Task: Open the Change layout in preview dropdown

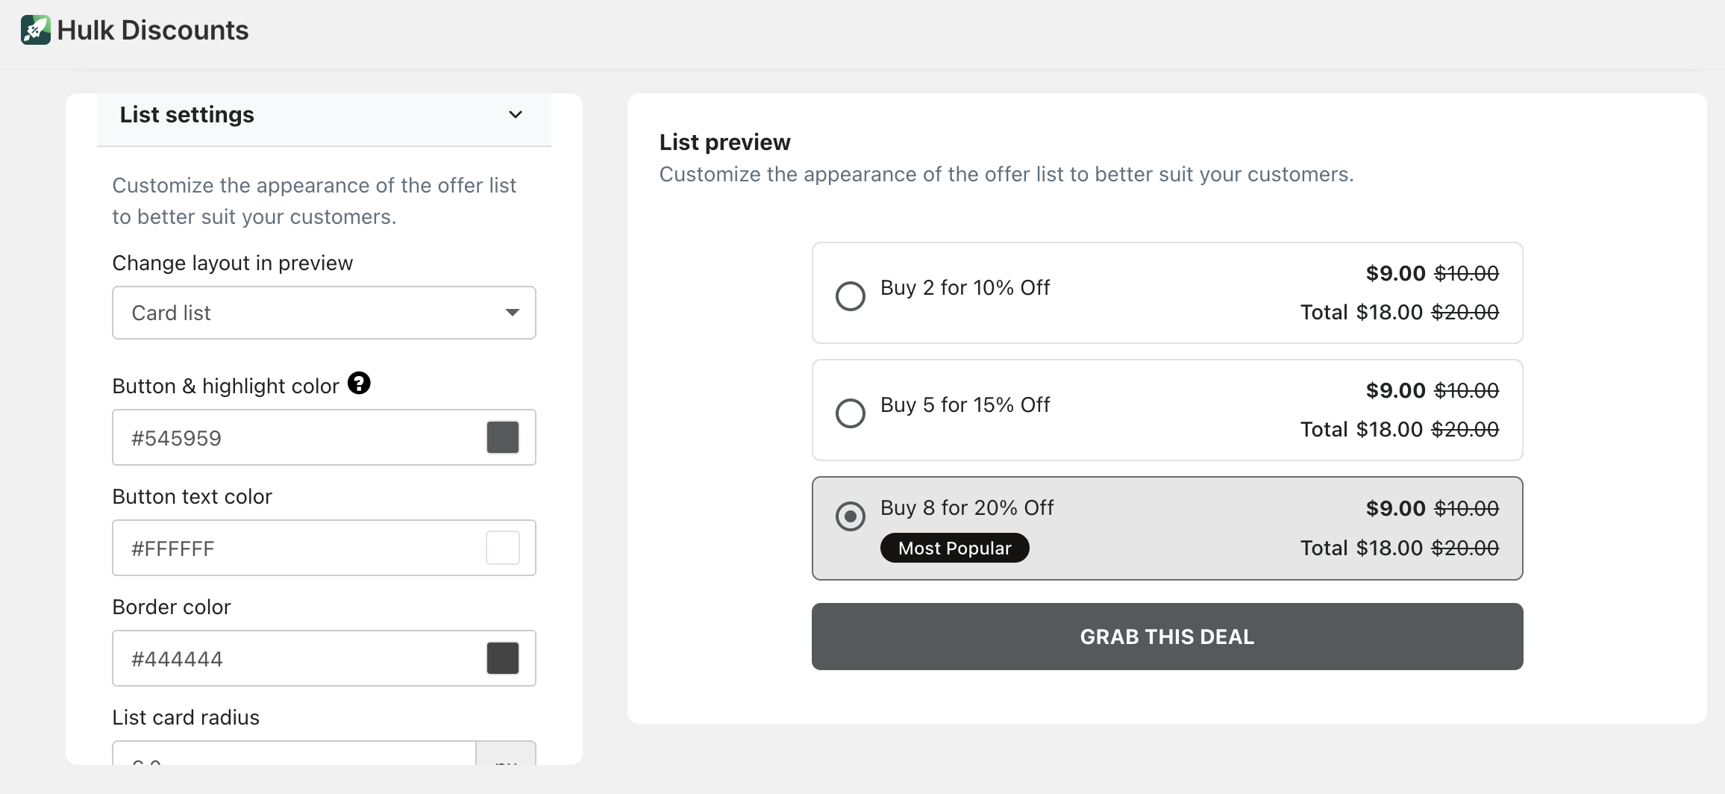Action: 323,313
